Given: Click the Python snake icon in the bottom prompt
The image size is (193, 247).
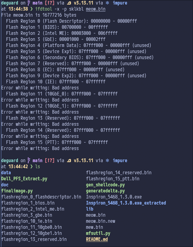Looking at the screenshot, I should [x=69, y=160].
